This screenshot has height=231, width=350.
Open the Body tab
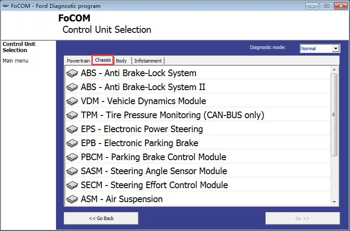121,61
